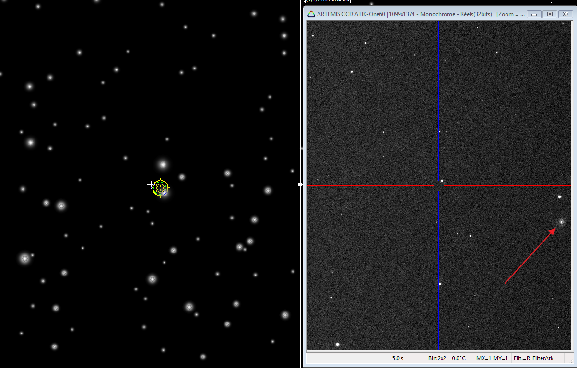The image size is (577, 368).
Task: Click the bright star at bottom-left of CCD image
Action: 338,344
